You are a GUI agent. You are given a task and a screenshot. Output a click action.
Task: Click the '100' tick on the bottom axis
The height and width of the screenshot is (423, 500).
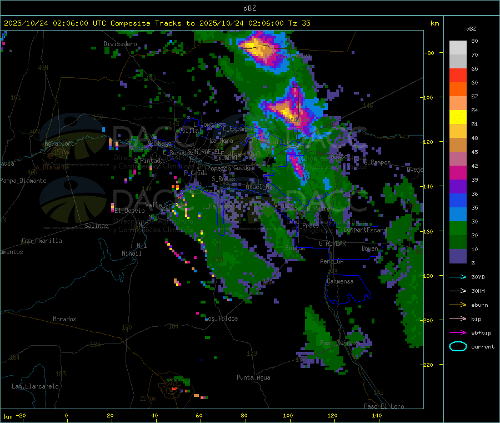point(288,415)
